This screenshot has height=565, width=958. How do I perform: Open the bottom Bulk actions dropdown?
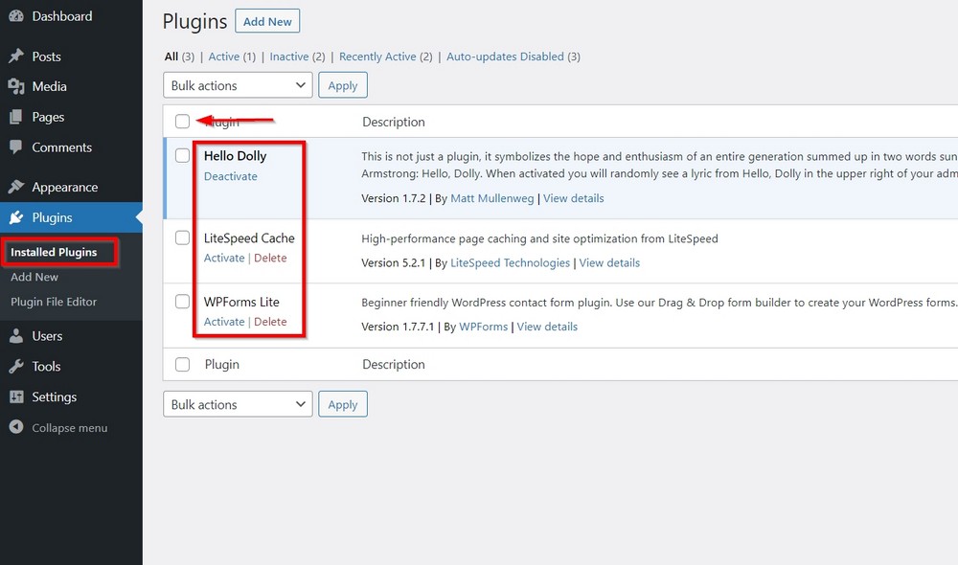[238, 404]
